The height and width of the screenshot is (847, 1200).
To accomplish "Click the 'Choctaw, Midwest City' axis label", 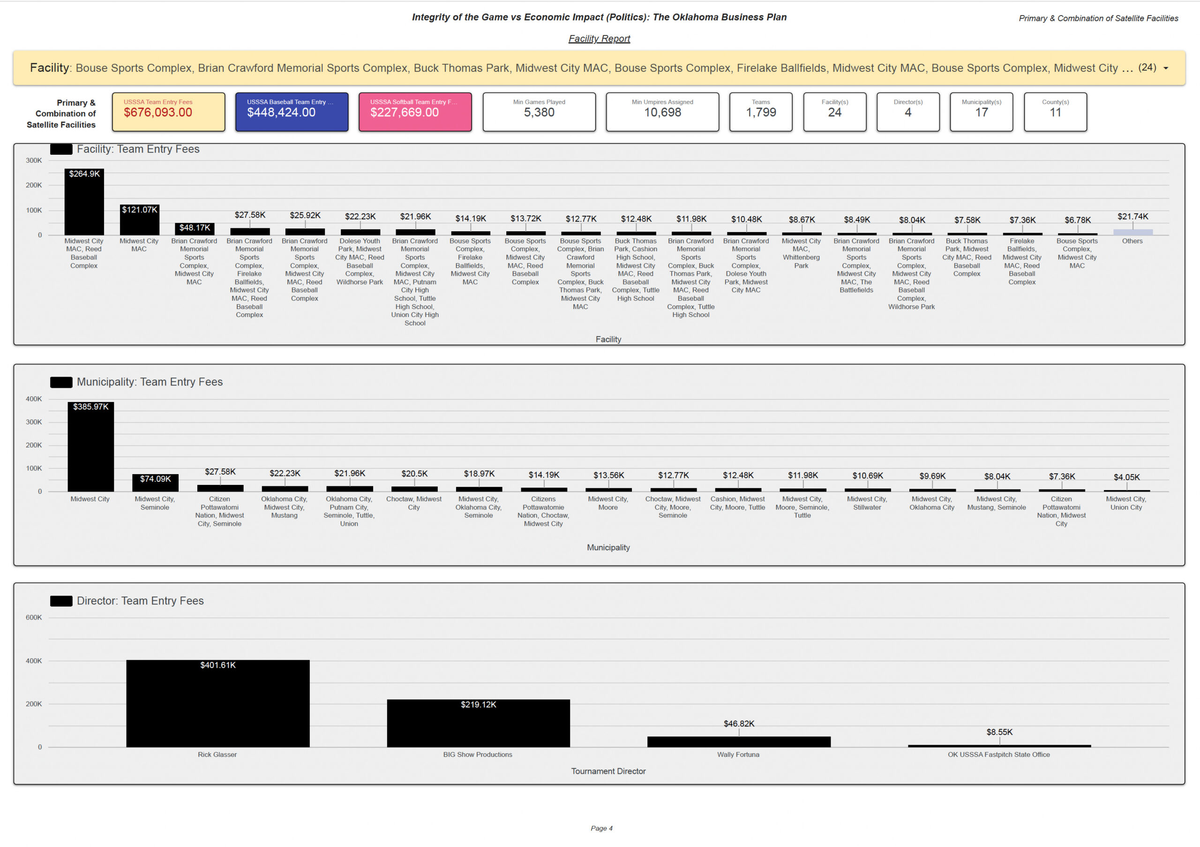I will click(413, 503).
